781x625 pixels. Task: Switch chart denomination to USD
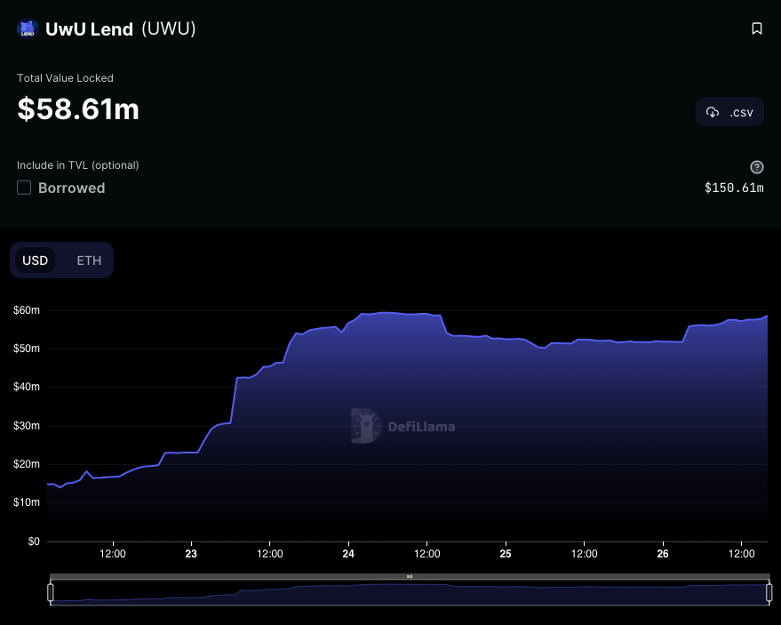[x=35, y=260]
